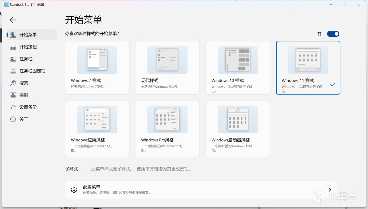This screenshot has height=209, width=368.
Task: Click the gear icon beside 配置菜单
Action: 74,190
